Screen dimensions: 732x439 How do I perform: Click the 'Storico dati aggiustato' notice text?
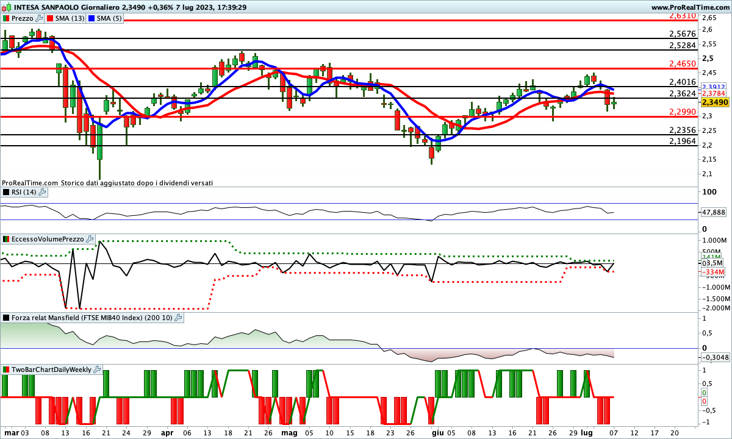coord(137,182)
